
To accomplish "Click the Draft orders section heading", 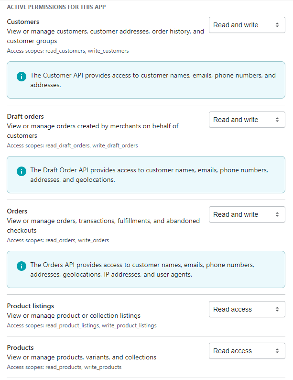I will point(25,117).
